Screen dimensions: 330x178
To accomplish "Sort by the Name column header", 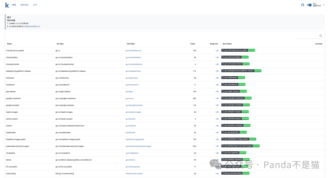I will (x=9, y=44).
